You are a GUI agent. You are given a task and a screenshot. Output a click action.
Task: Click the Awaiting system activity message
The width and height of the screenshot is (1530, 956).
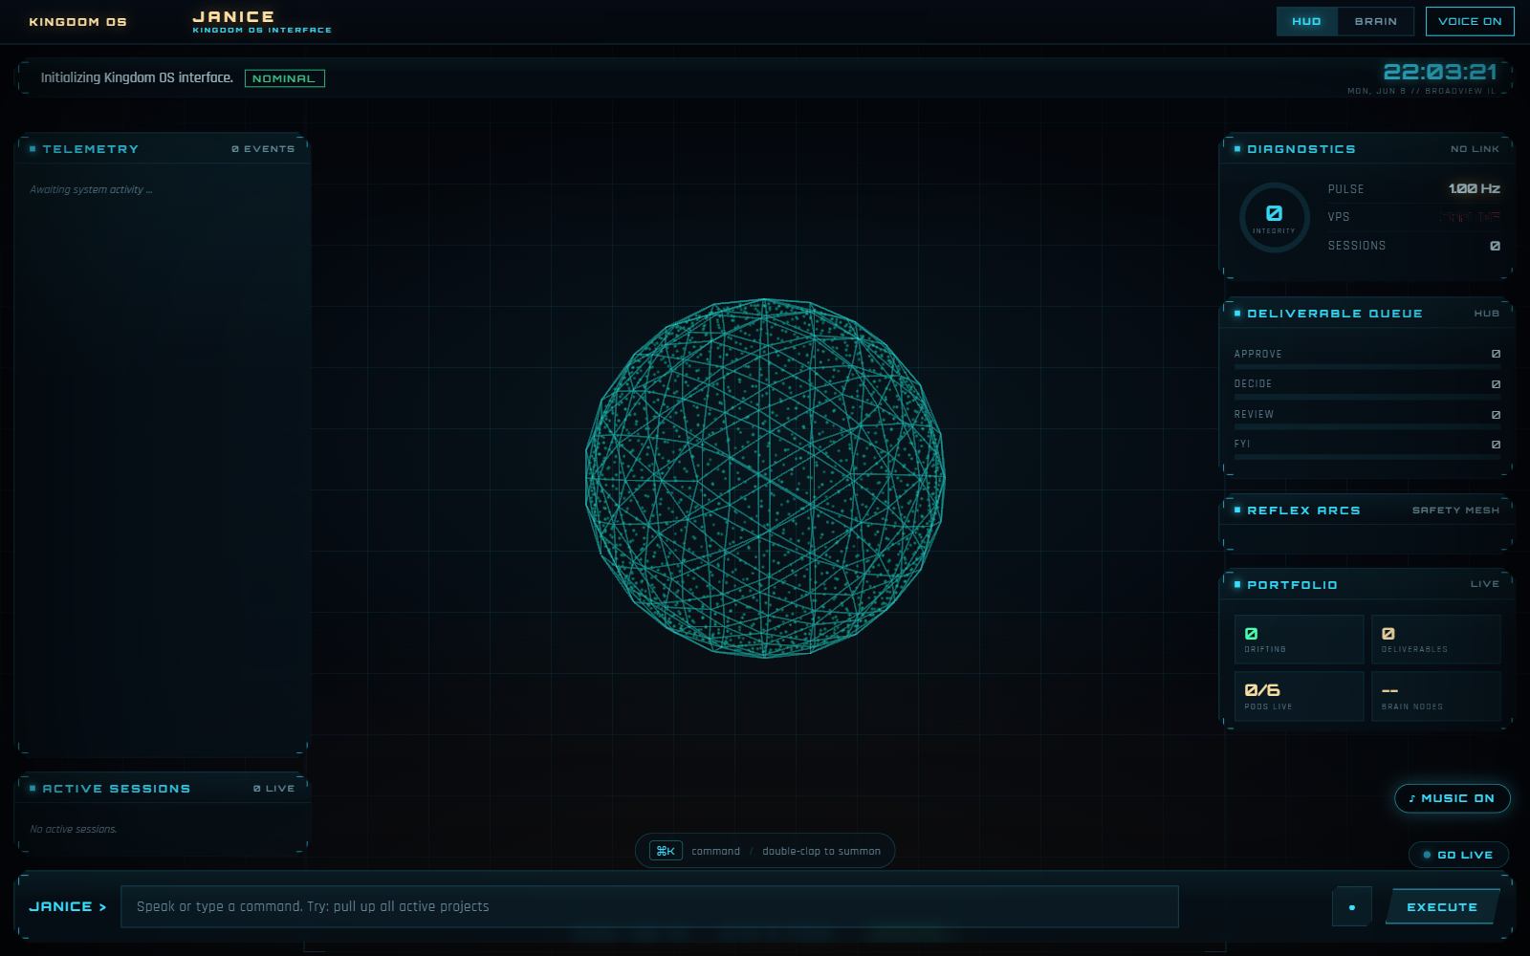tap(91, 189)
